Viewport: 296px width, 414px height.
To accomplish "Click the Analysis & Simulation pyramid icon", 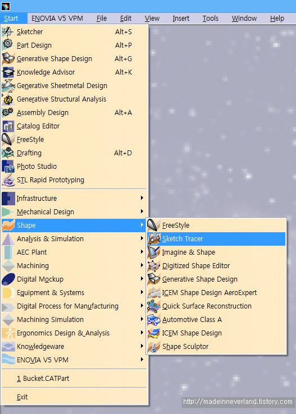I will 8,239.
